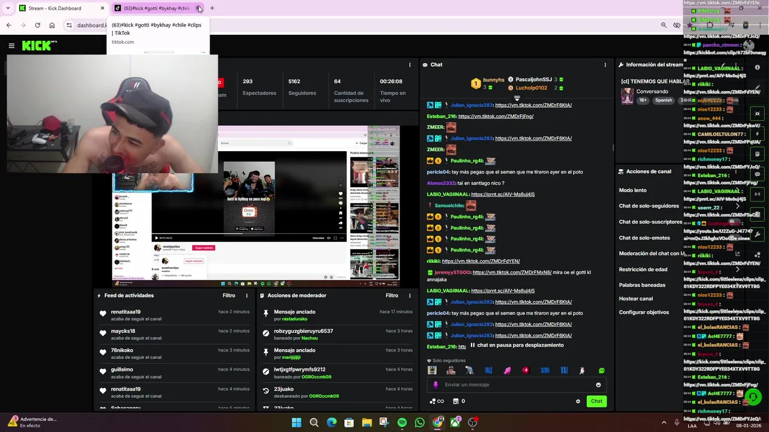The height and width of the screenshot is (432, 769).
Task: Open Filtro in Feed de actividades
Action: click(229, 295)
